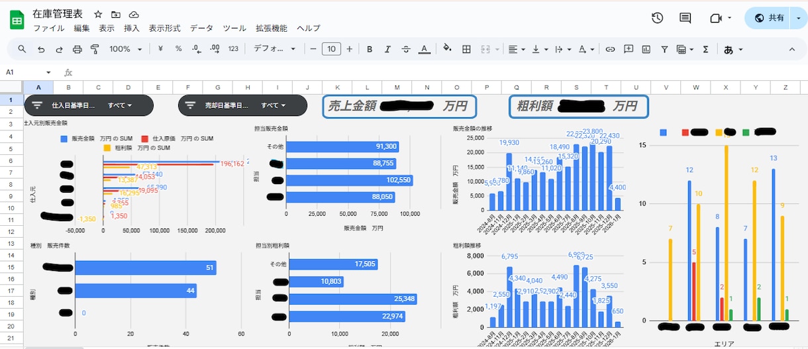
Task: Decrease decimal places
Action: pos(196,49)
